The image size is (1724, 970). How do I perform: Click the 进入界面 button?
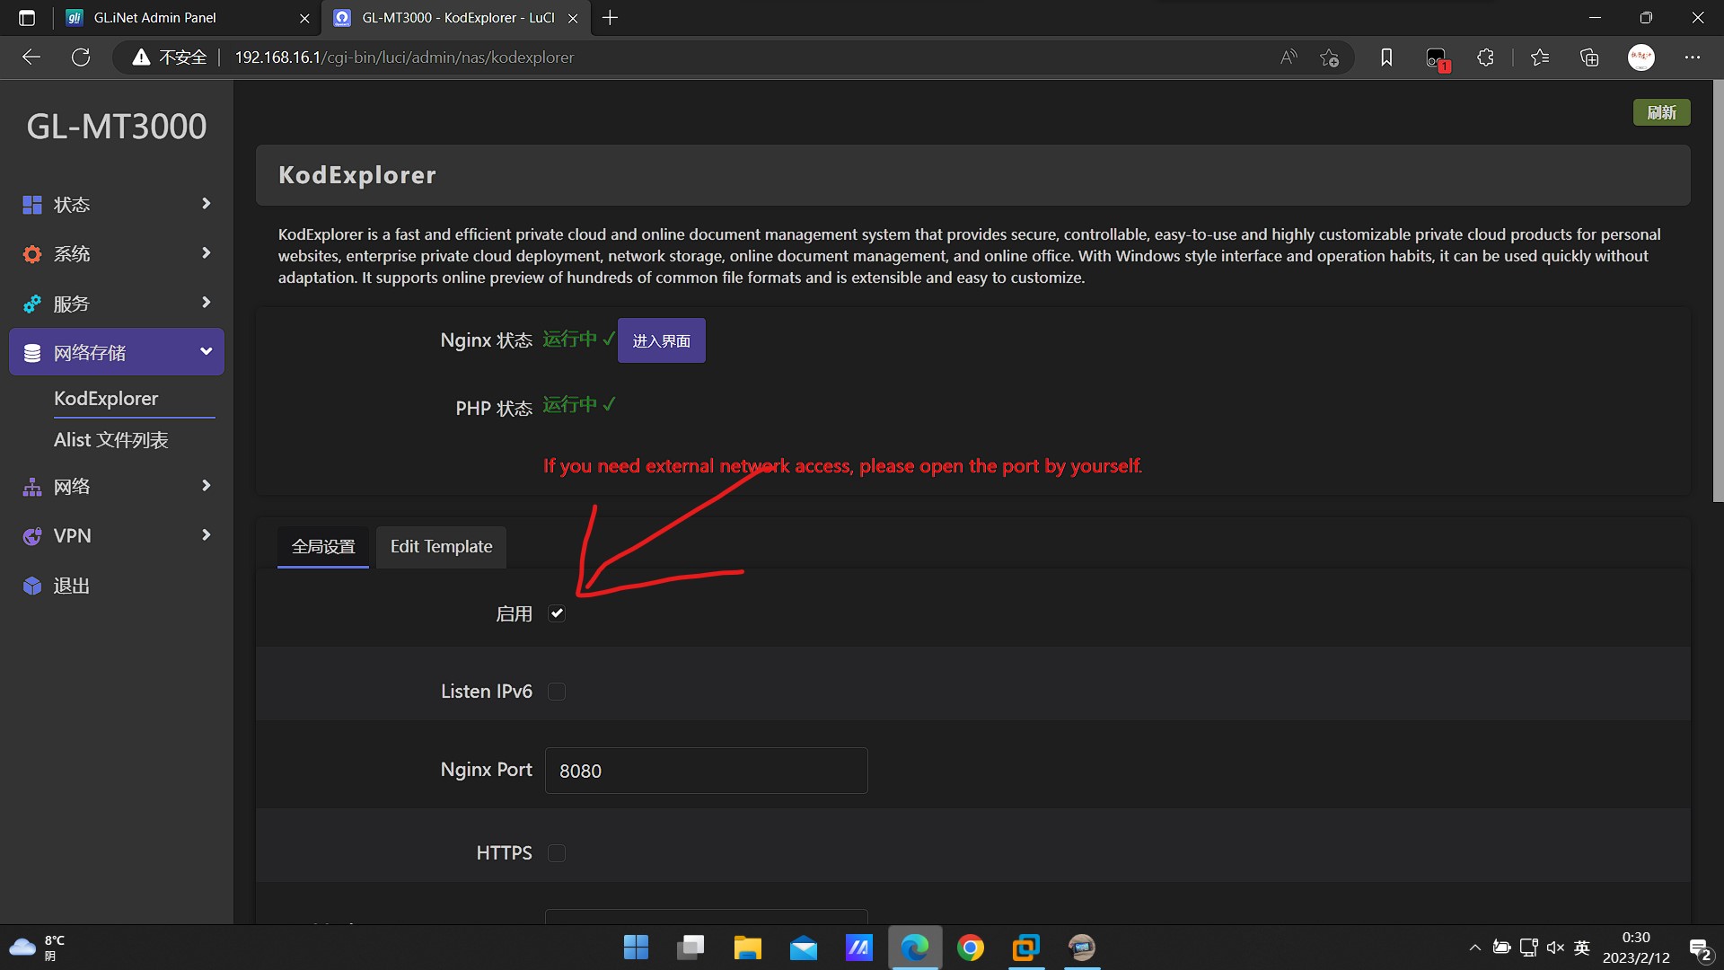coord(661,341)
